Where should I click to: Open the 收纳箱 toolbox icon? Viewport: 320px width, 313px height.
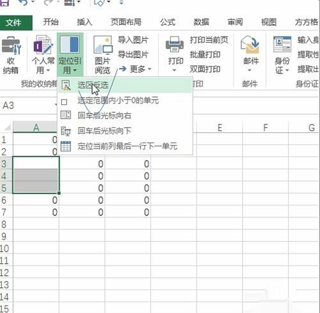coord(11,45)
